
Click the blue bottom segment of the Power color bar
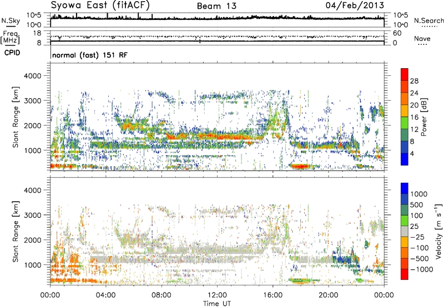pyautogui.click(x=405, y=159)
